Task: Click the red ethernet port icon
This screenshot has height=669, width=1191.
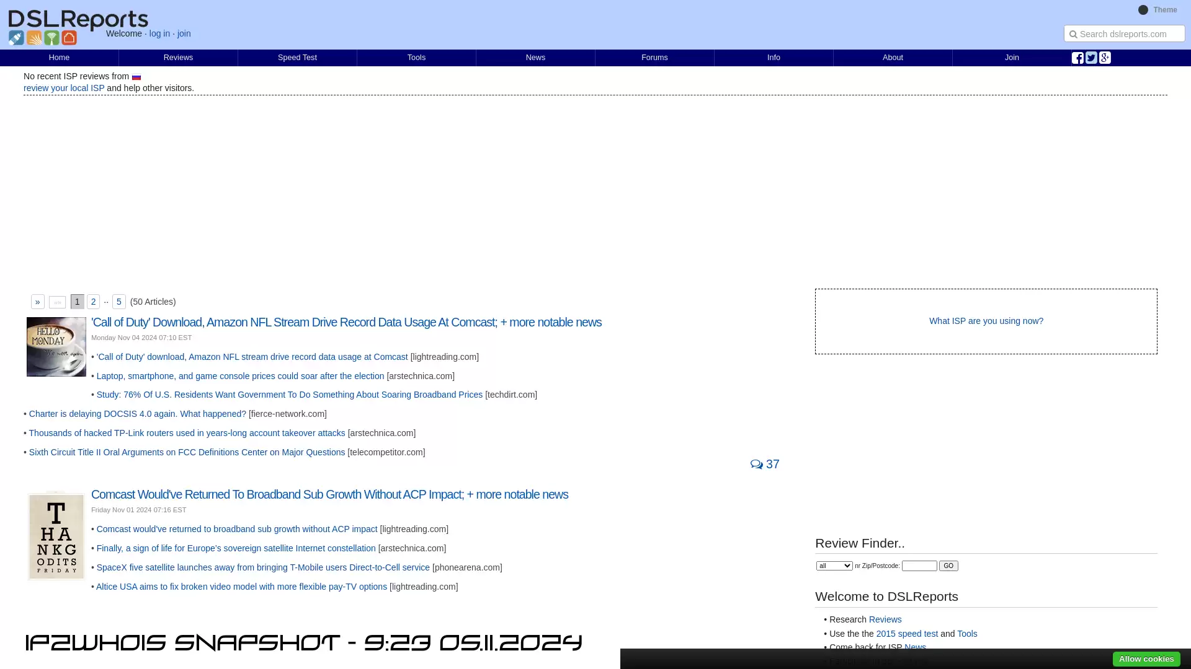Action: [69, 38]
